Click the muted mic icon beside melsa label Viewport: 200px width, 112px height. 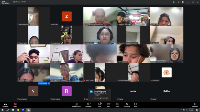[x=118, y=99]
